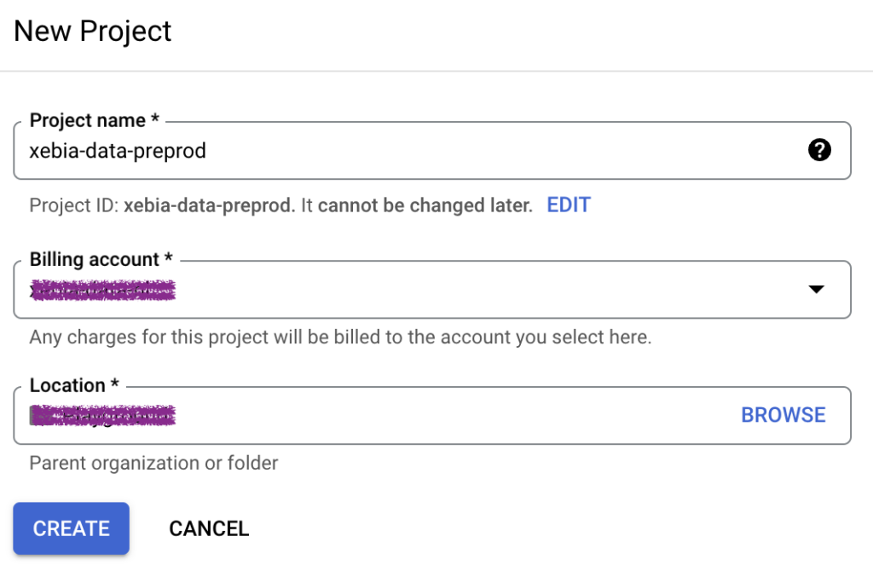Click the Location label
873x571 pixels.
pos(74,385)
